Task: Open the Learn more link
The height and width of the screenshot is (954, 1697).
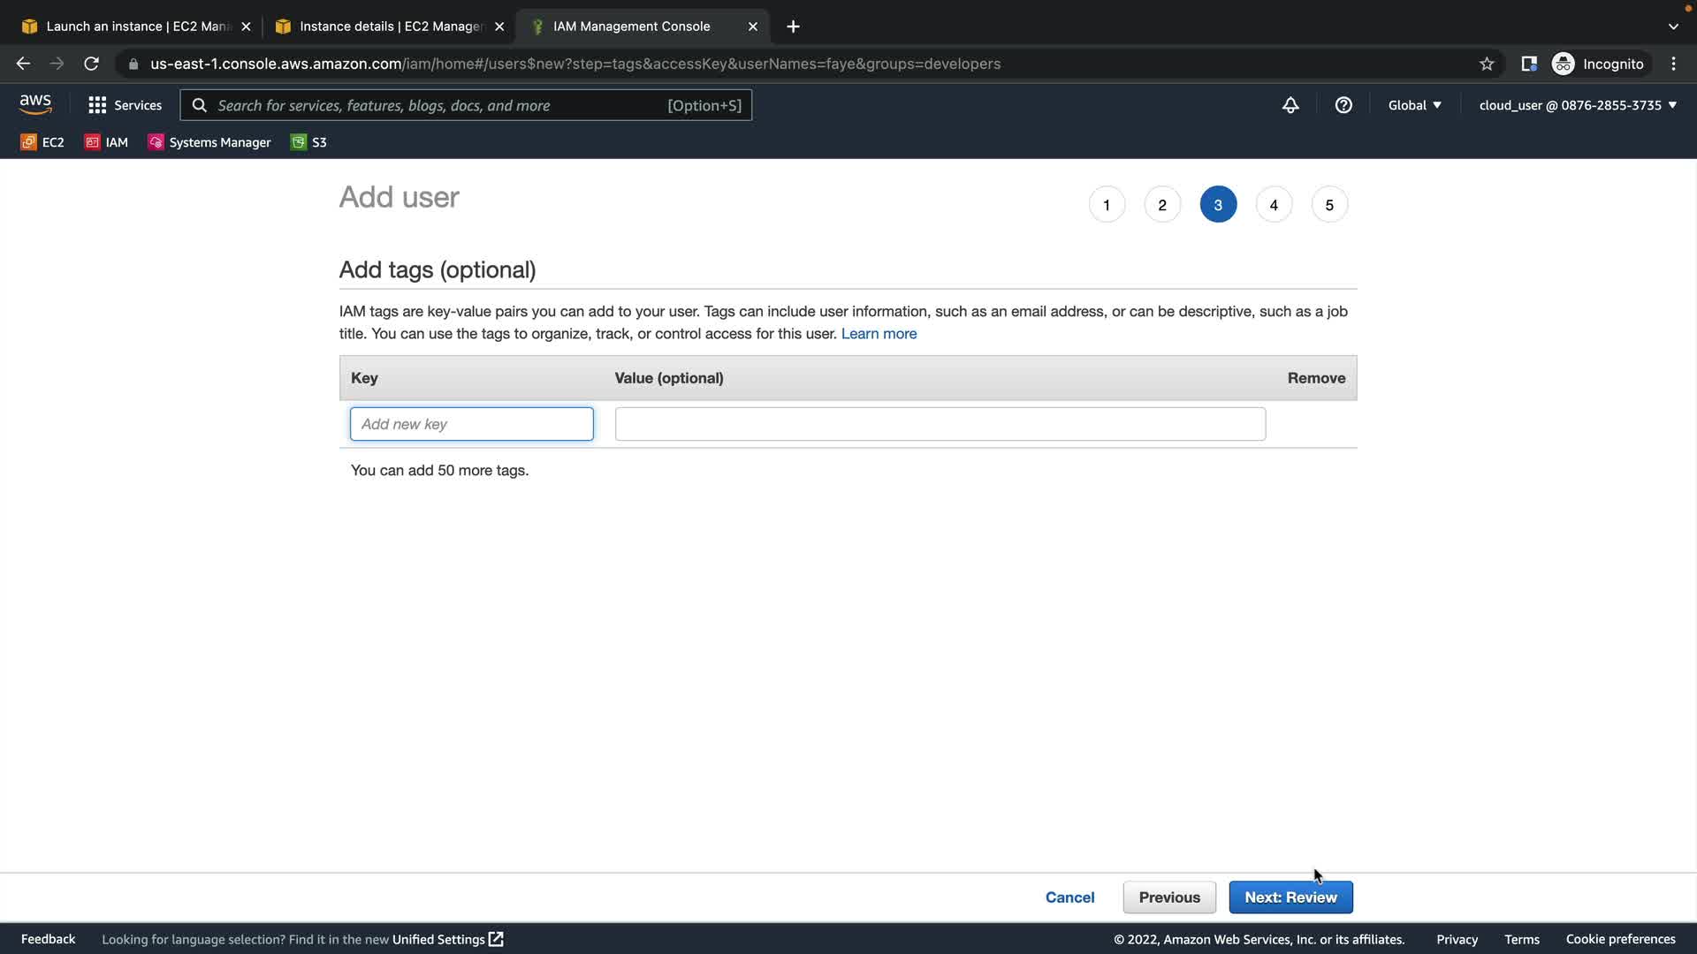Action: tap(879, 334)
